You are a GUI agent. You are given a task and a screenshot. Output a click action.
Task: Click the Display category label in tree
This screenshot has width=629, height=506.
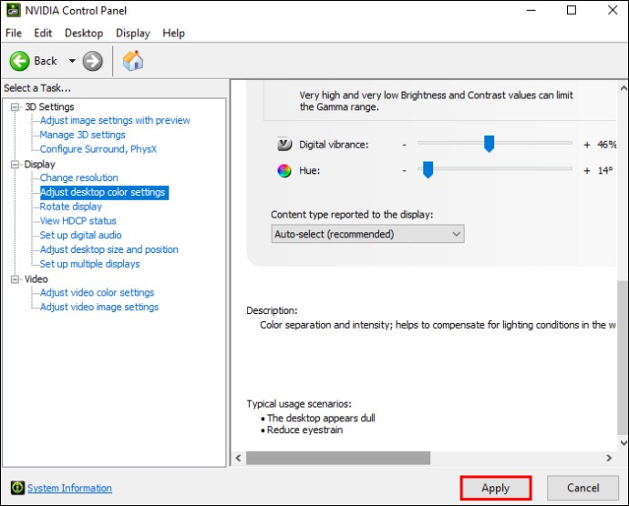(x=39, y=164)
